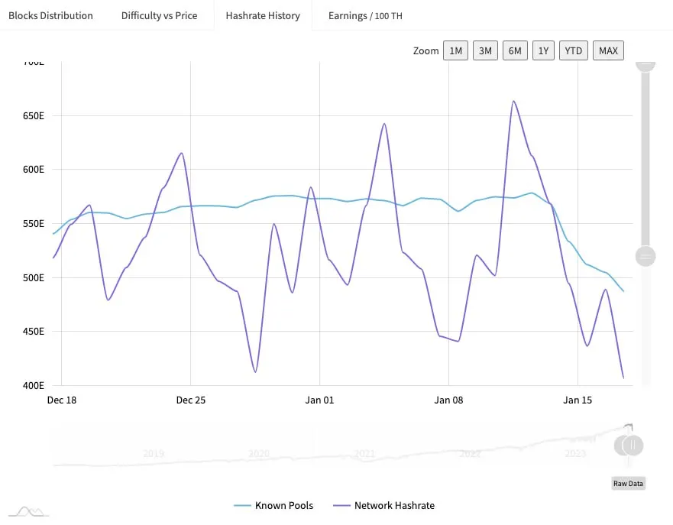This screenshot has height=525, width=673.
Task: Set zoom to 1Y
Action: point(543,50)
